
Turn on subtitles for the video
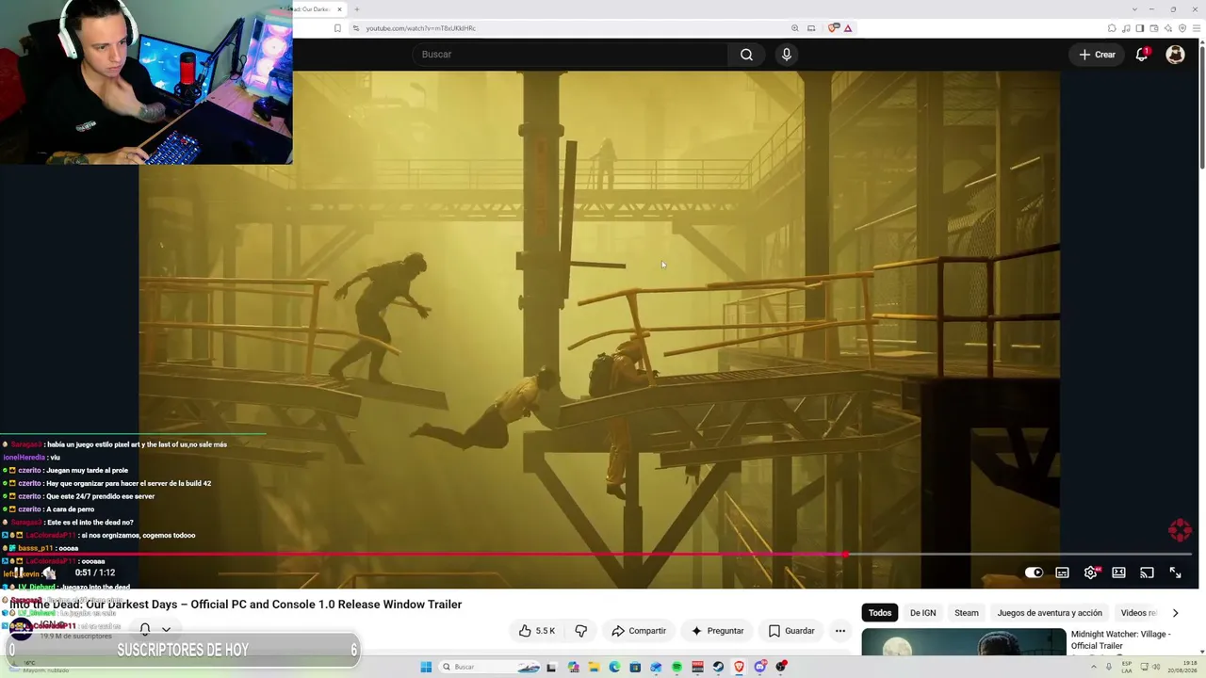[1062, 573]
